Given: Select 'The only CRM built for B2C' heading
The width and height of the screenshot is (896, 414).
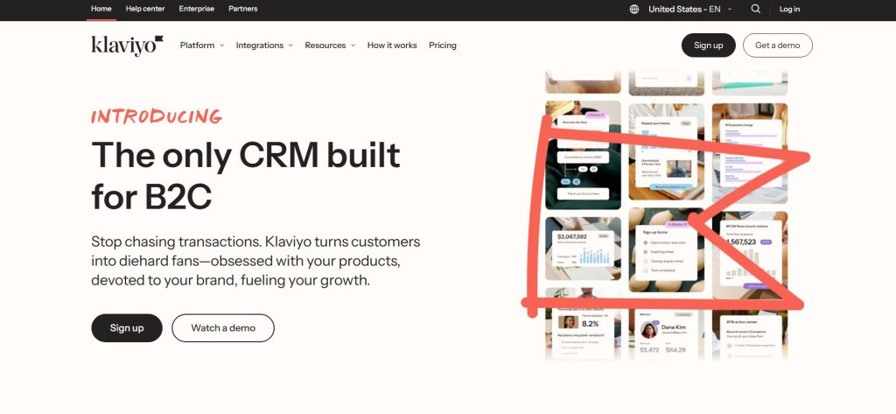Looking at the screenshot, I should point(246,176).
